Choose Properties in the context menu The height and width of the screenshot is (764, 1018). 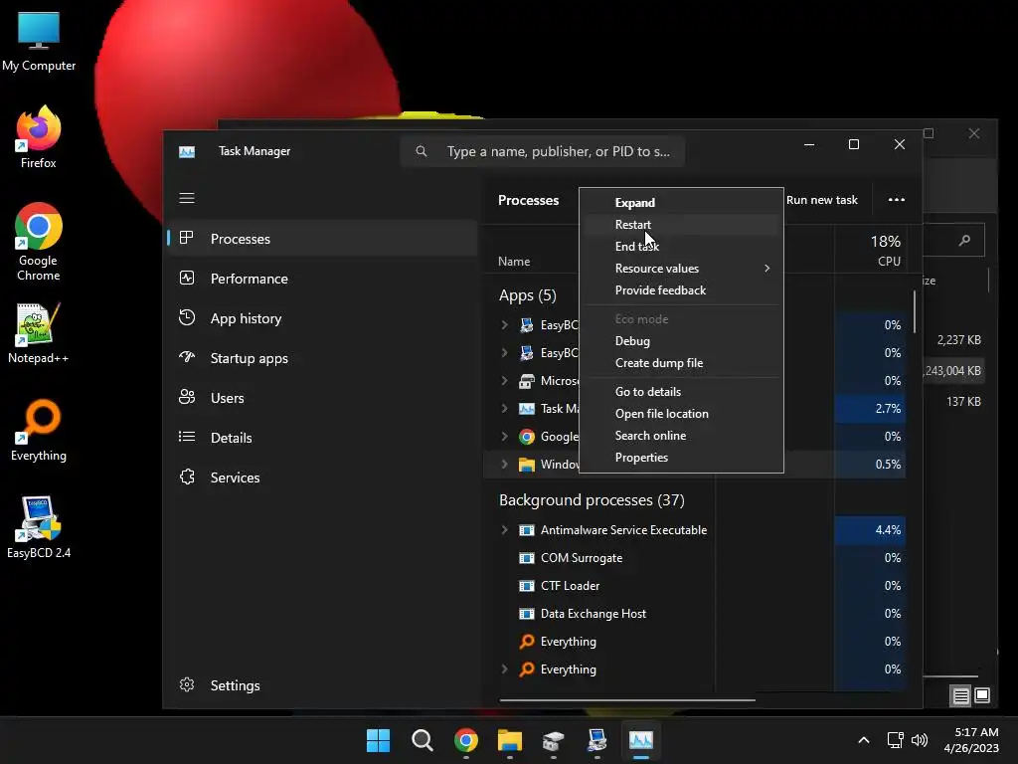click(681, 458)
